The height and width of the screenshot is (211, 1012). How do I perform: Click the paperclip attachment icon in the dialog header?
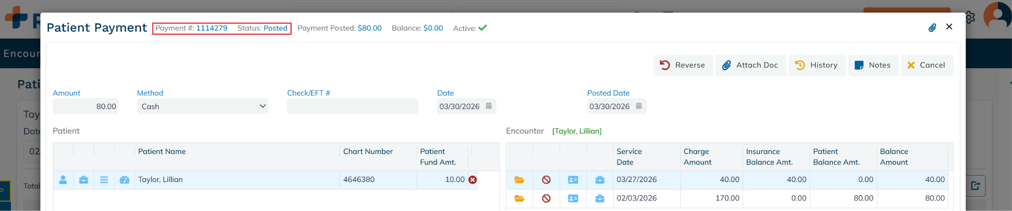click(x=932, y=28)
